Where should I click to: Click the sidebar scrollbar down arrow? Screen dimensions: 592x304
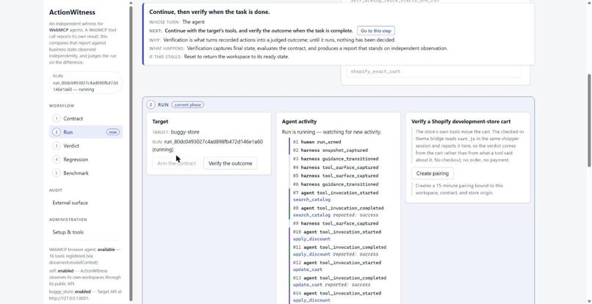131,301
